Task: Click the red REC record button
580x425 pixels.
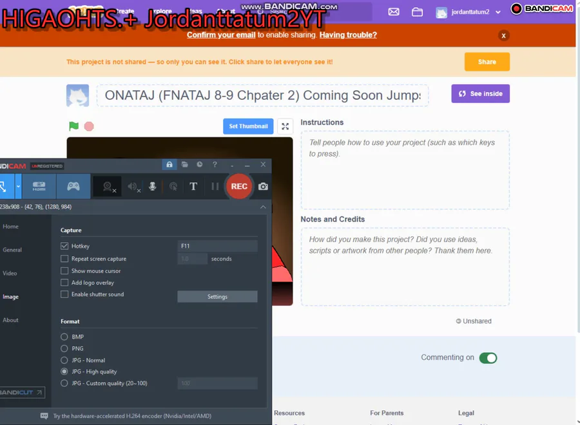Action: coord(239,186)
